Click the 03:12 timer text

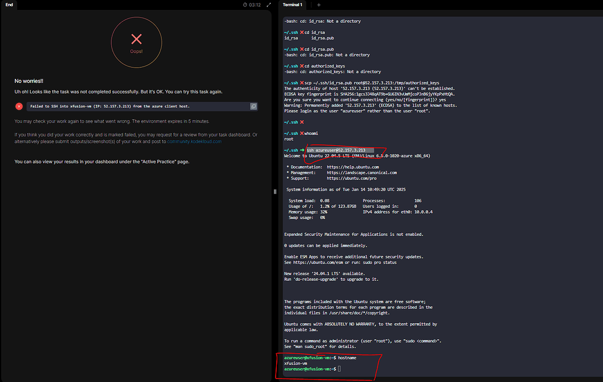tap(254, 5)
